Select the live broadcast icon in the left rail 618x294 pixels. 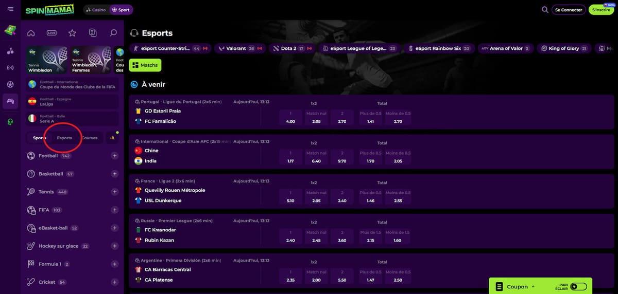(x=10, y=67)
